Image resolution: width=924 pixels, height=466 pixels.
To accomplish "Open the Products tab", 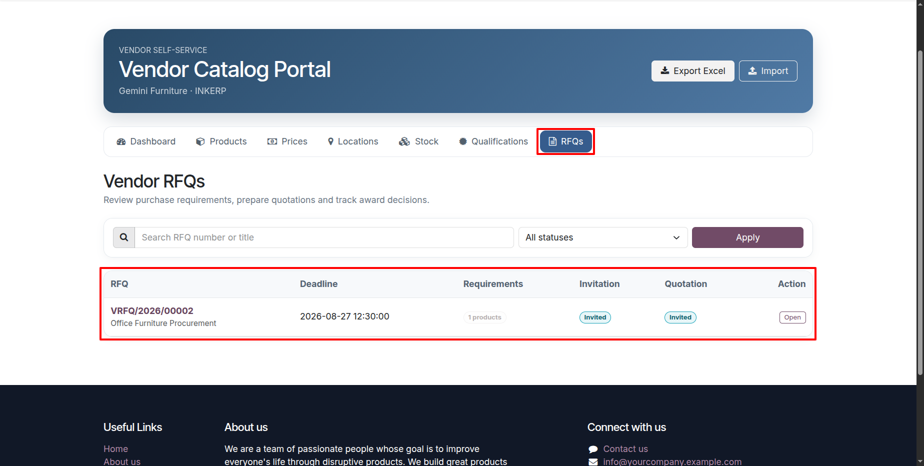I will [221, 141].
